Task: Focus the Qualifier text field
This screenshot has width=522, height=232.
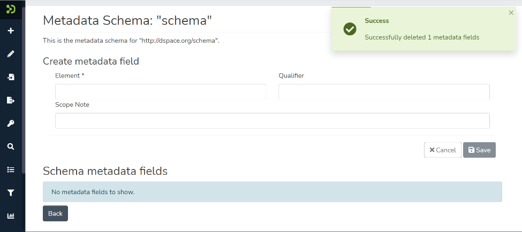Action: point(384,92)
